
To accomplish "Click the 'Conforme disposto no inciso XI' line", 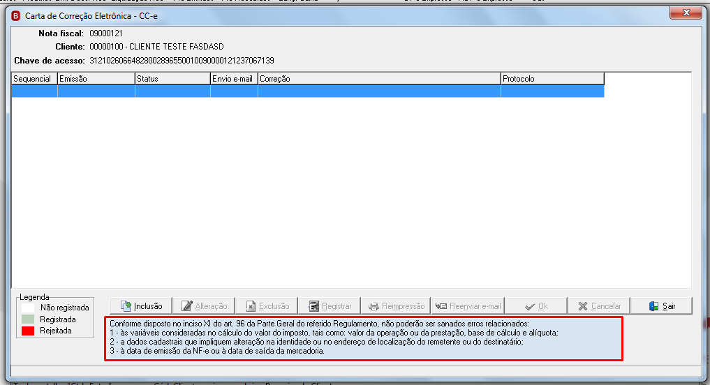I will click(319, 324).
